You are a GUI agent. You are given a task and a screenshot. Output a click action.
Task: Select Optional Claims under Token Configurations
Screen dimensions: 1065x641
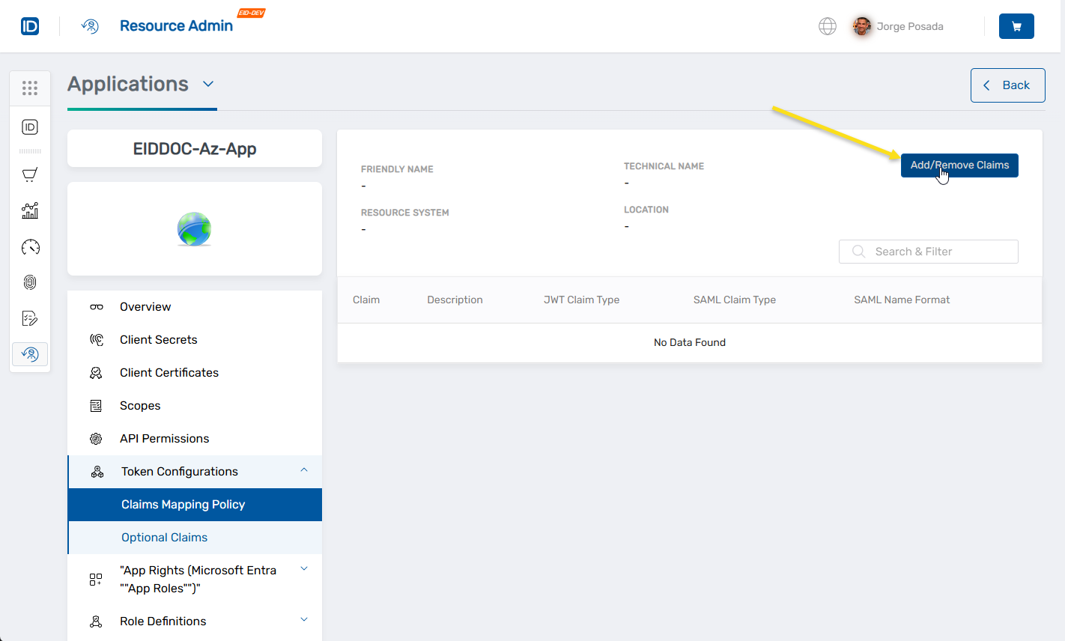(164, 538)
